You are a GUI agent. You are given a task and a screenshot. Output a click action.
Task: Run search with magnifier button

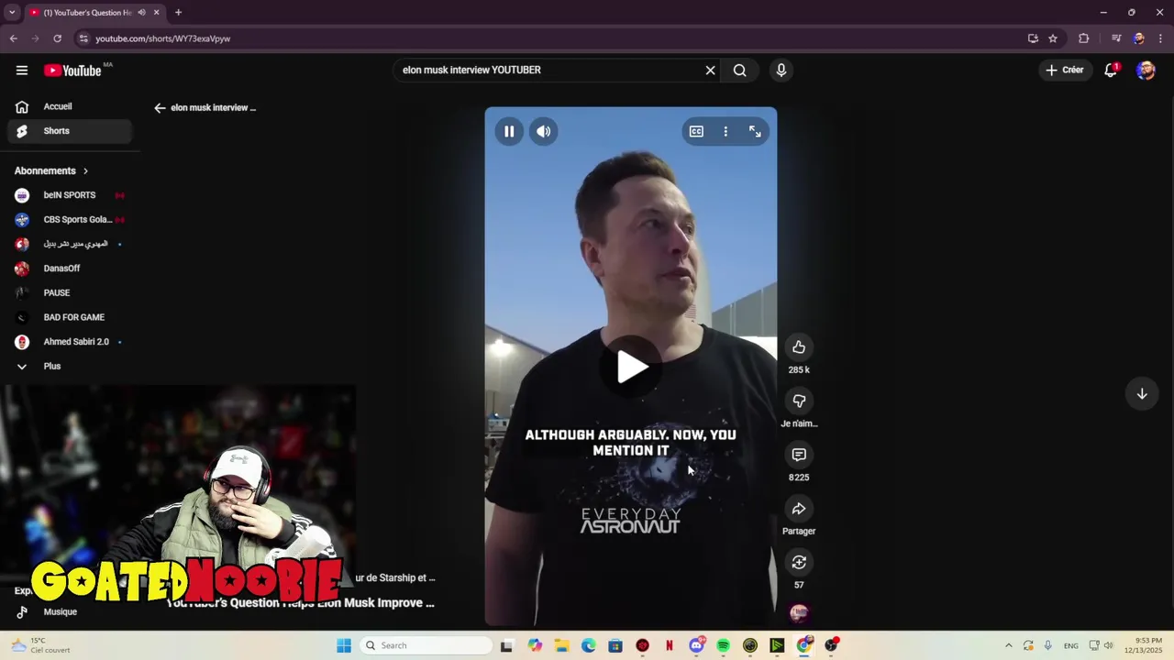pos(739,70)
